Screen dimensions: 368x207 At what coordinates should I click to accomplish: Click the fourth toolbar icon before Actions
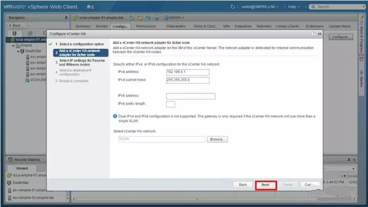[156, 18]
